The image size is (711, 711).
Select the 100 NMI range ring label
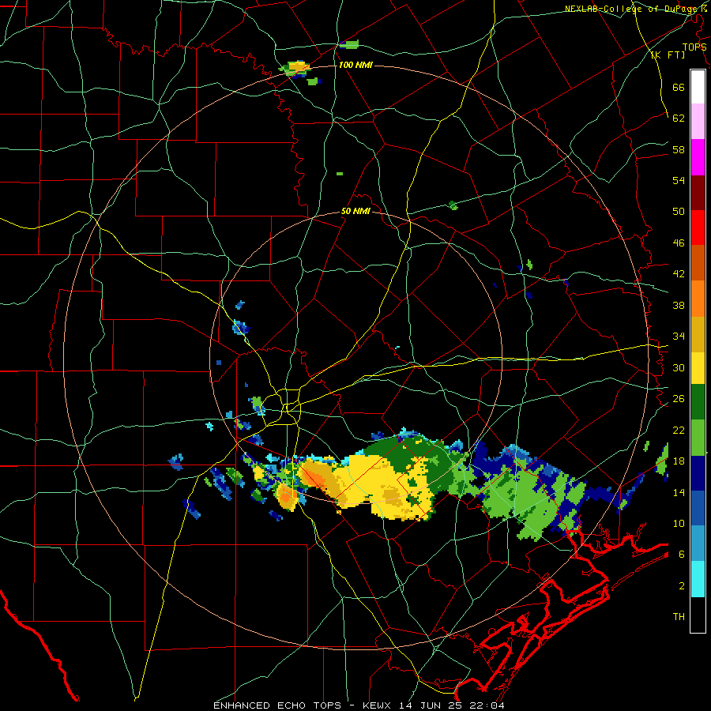click(x=355, y=66)
